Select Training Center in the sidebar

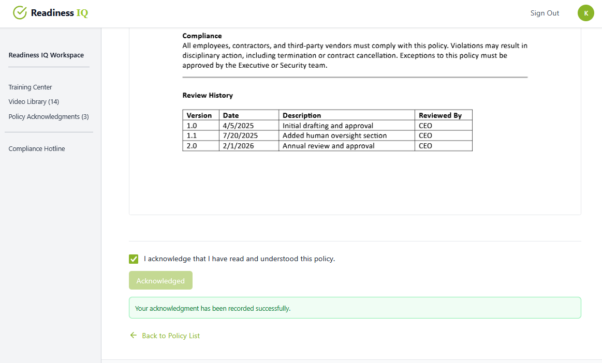(x=30, y=87)
